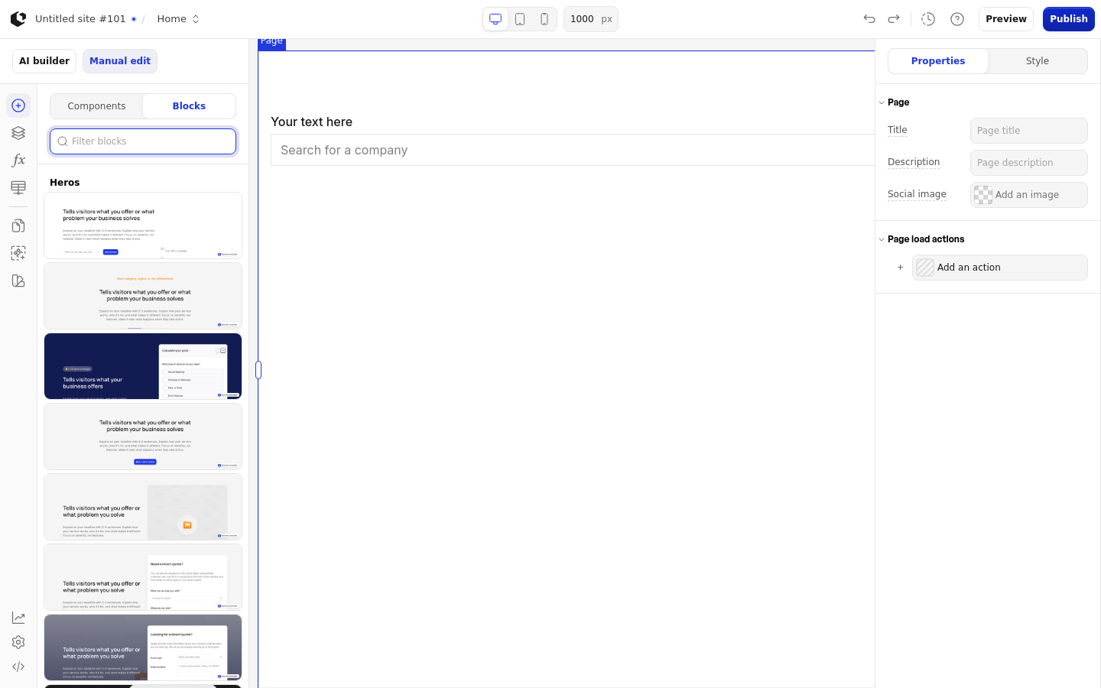
Task: Open the code editor icon
Action: point(18,667)
